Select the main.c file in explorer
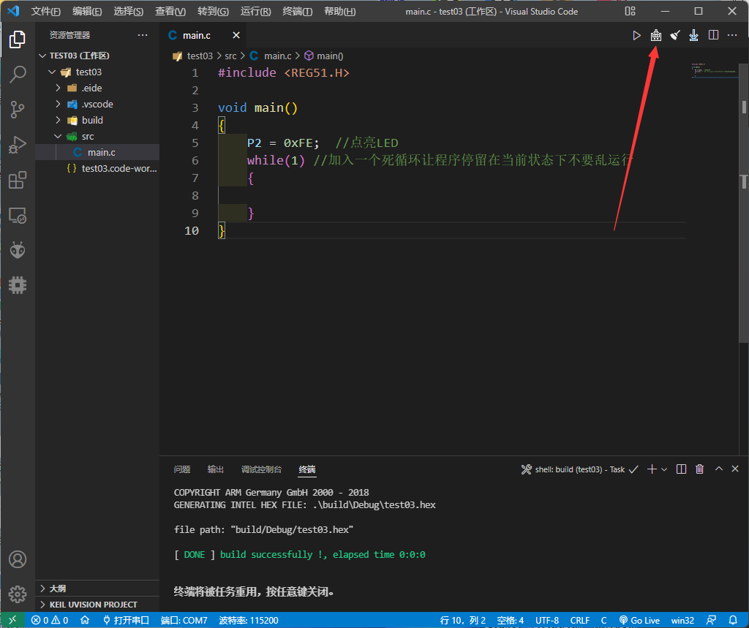Screen dimensions: 749x628 [x=97, y=152]
